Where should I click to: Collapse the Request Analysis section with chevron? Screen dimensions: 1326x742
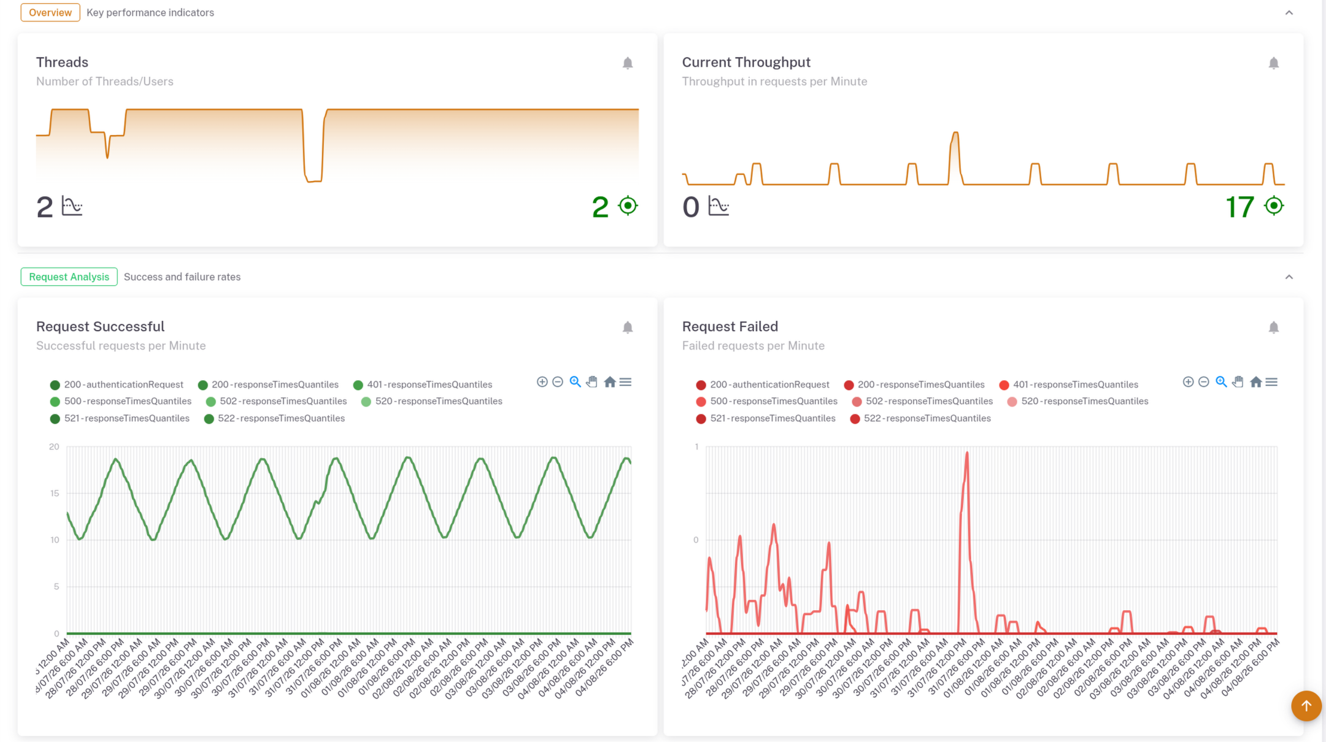[1289, 277]
